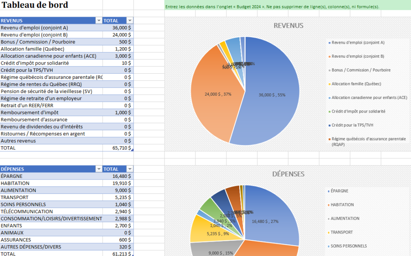This screenshot has height=256, width=411.
Task: Select the ASSURANCES row cell
Action: coord(51,240)
